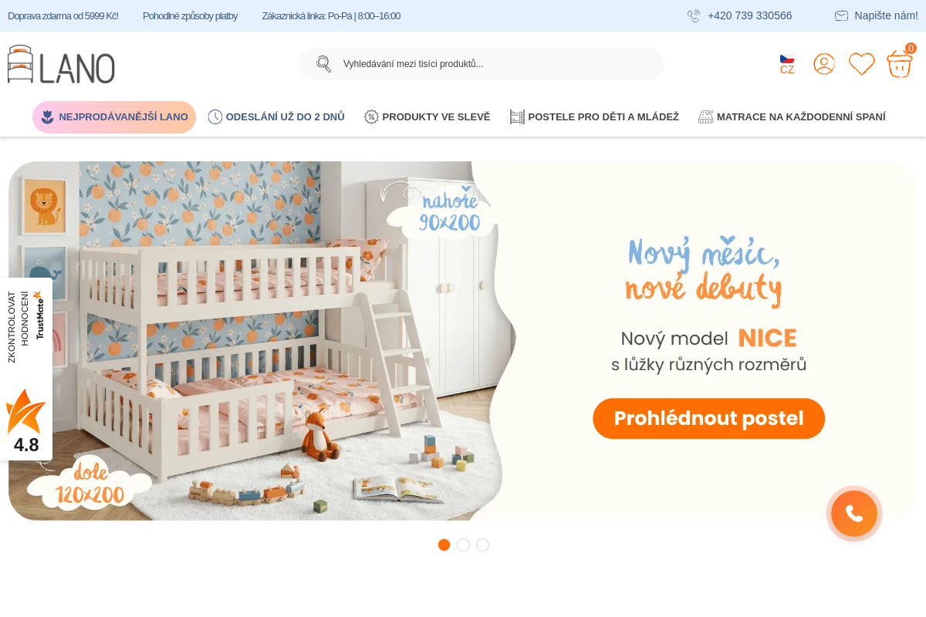926x617 pixels.
Task: Select the first carousel slide dot
Action: tap(444, 545)
